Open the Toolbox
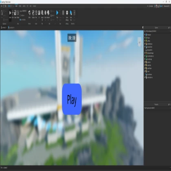The width and height of the screenshot is (171, 171). point(33,14)
